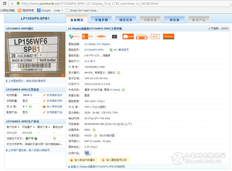The width and height of the screenshot is (232, 171).
Task: Click the laptop application product icon
Action: click(x=88, y=153)
